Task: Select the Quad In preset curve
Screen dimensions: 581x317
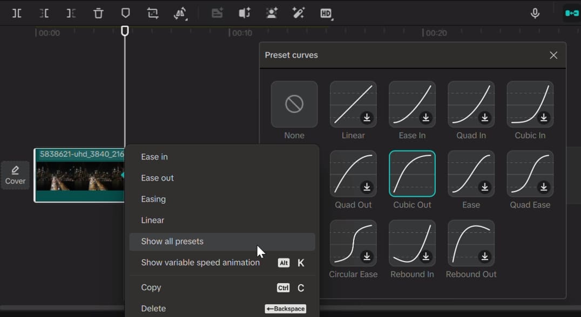Action: tap(471, 104)
